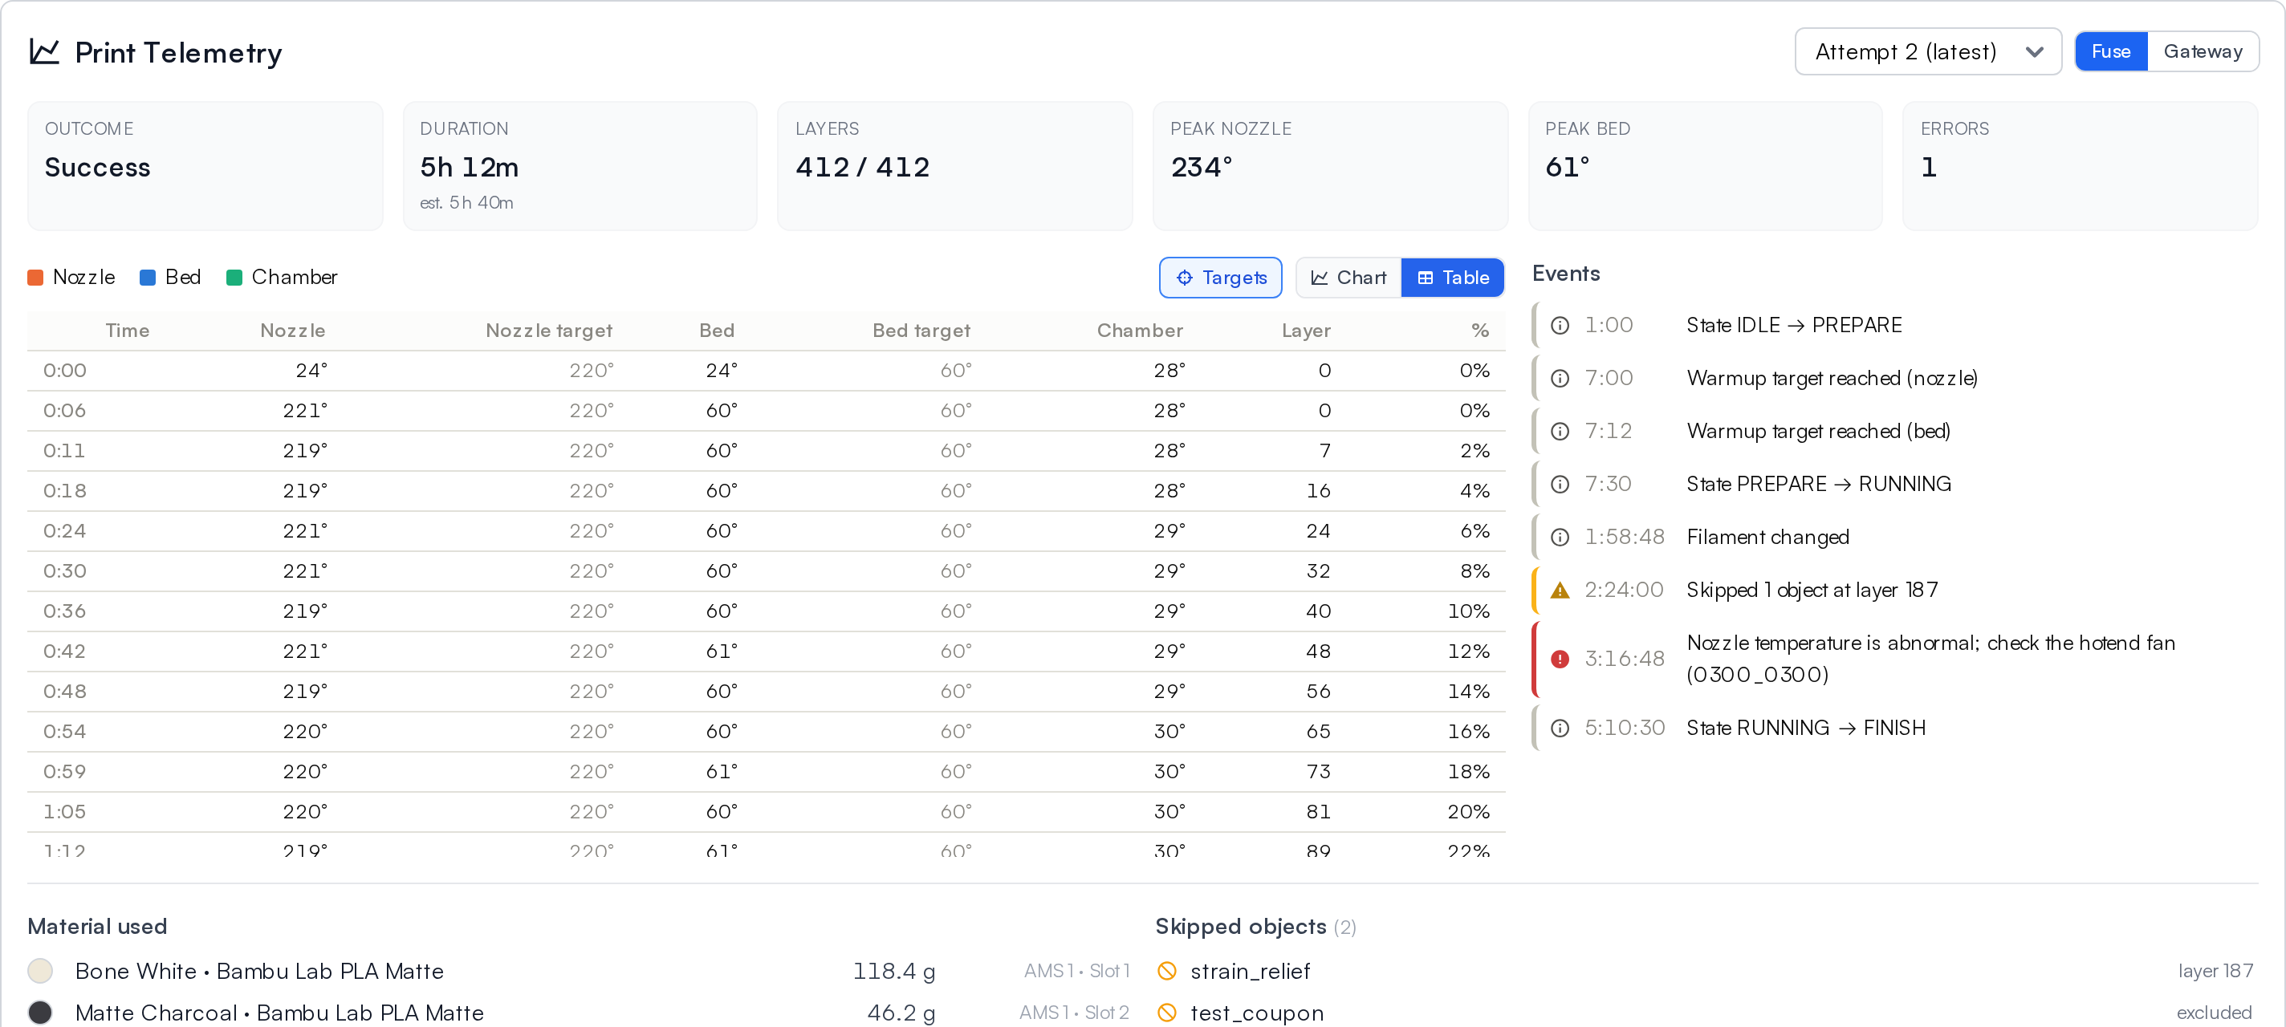Toggle the Chamber series legend
Viewport: 2286px width, 1027px height.
(x=281, y=277)
